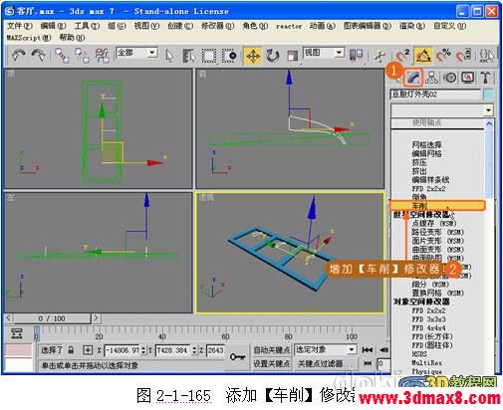Pick the Rectangular Selection Region tool

[x=209, y=56]
